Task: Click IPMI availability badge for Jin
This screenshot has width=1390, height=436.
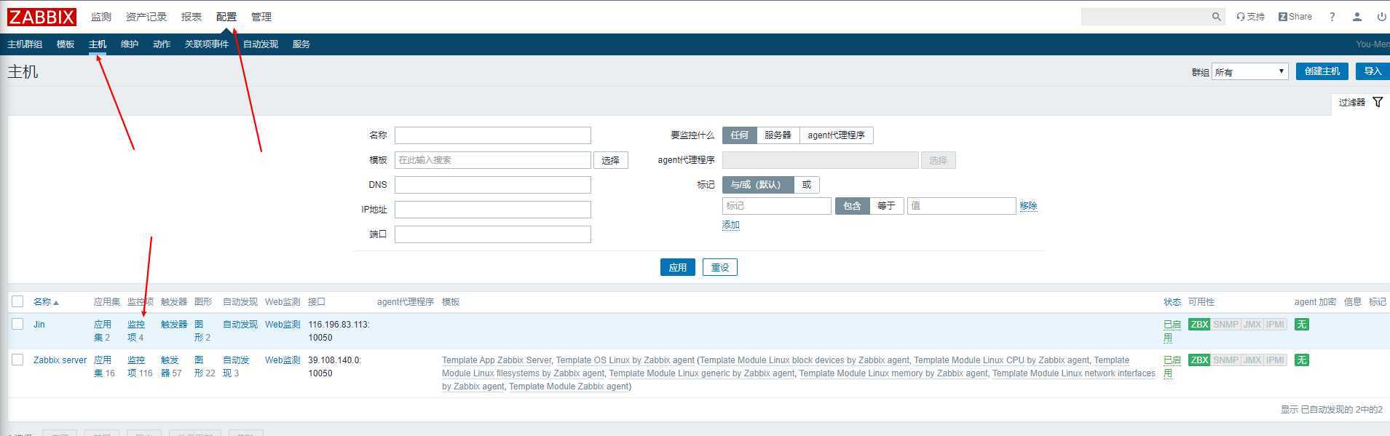Action: [x=1275, y=325]
